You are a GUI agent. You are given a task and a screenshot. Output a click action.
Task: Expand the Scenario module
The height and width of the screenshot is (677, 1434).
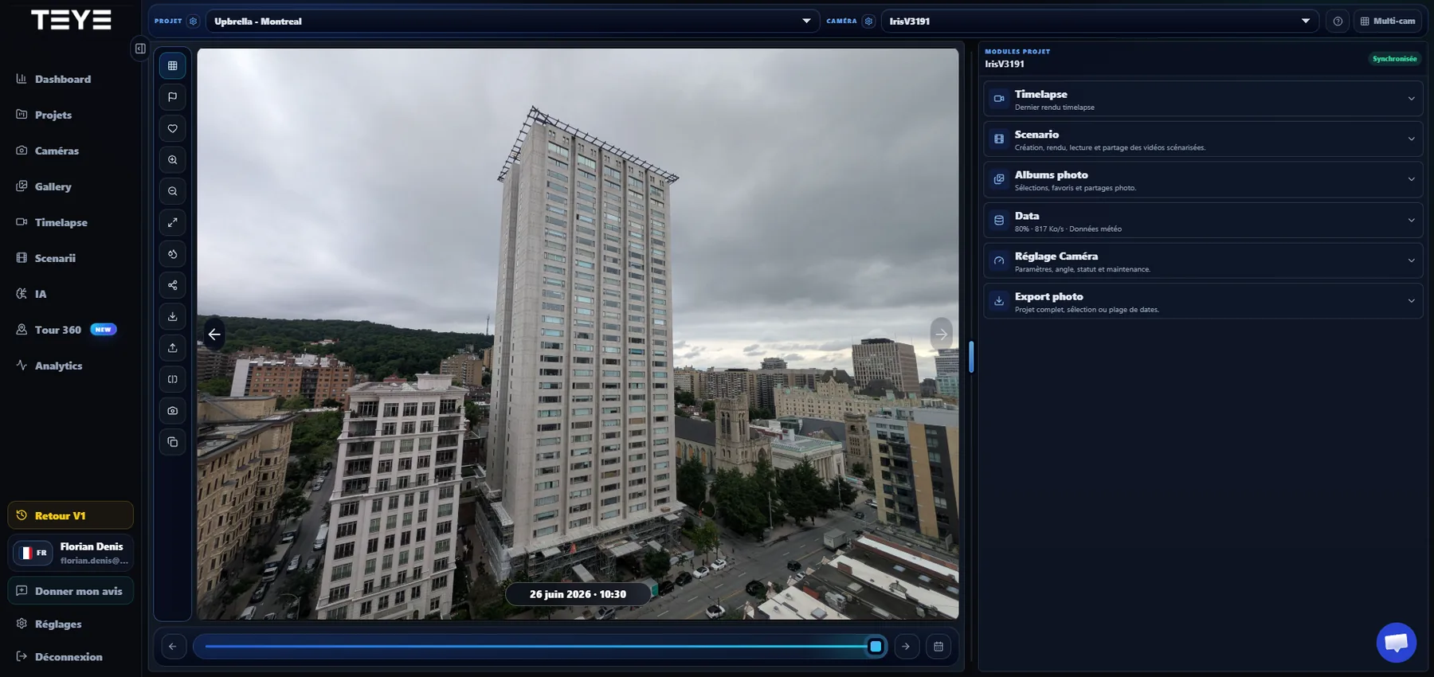click(x=1203, y=139)
